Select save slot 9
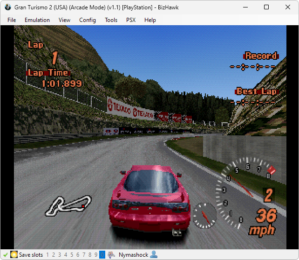This screenshot has width=299, height=260. 96,255
